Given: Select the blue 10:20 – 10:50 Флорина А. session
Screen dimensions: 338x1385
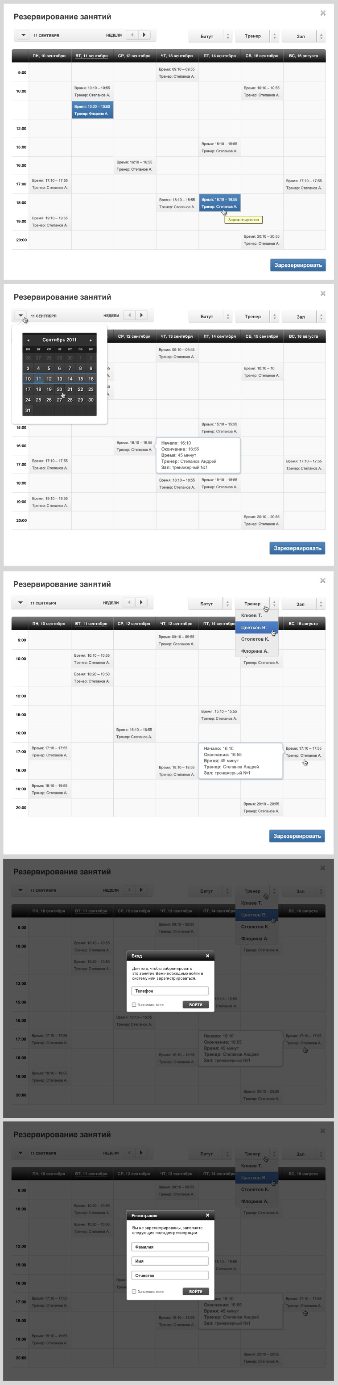Looking at the screenshot, I should (92, 110).
